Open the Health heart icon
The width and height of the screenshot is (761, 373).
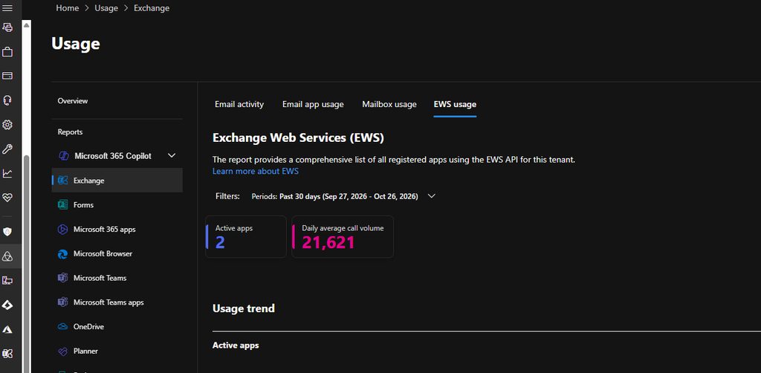(7, 198)
